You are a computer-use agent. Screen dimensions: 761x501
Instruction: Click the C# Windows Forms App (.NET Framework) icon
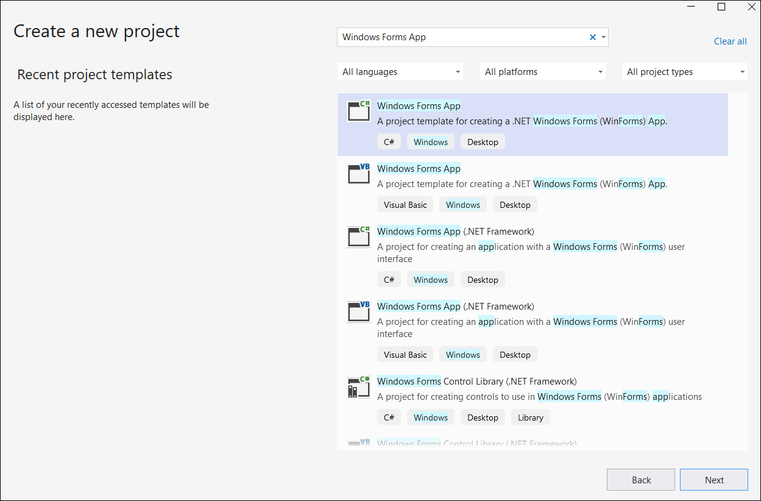(358, 238)
